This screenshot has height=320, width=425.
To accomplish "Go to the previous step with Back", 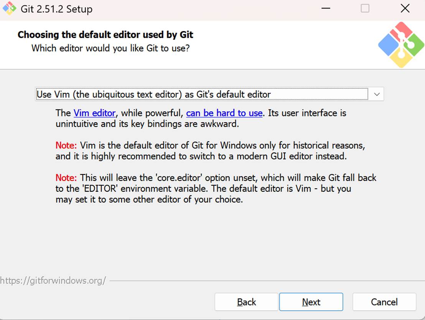I will click(246, 302).
